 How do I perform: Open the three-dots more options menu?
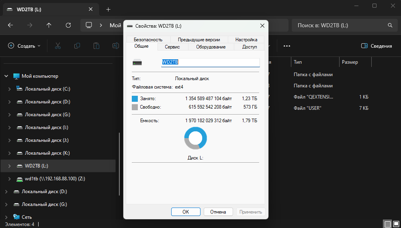[286, 46]
